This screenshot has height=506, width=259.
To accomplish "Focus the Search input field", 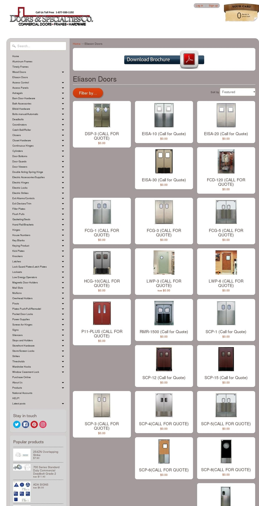I will 38,46.
